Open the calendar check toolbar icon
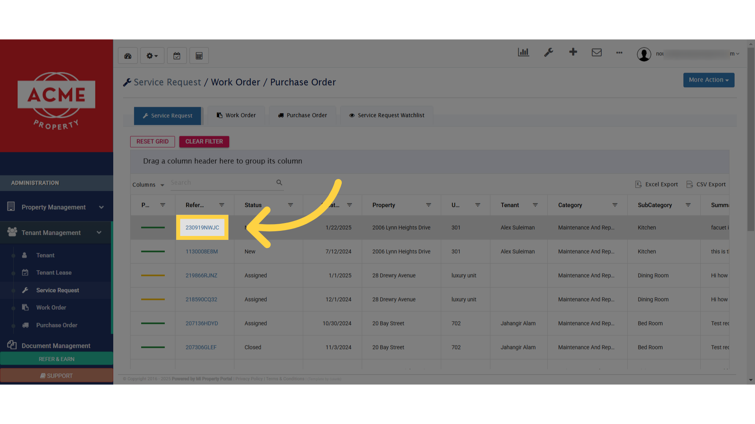Screen dimensions: 755x424 click(x=177, y=56)
